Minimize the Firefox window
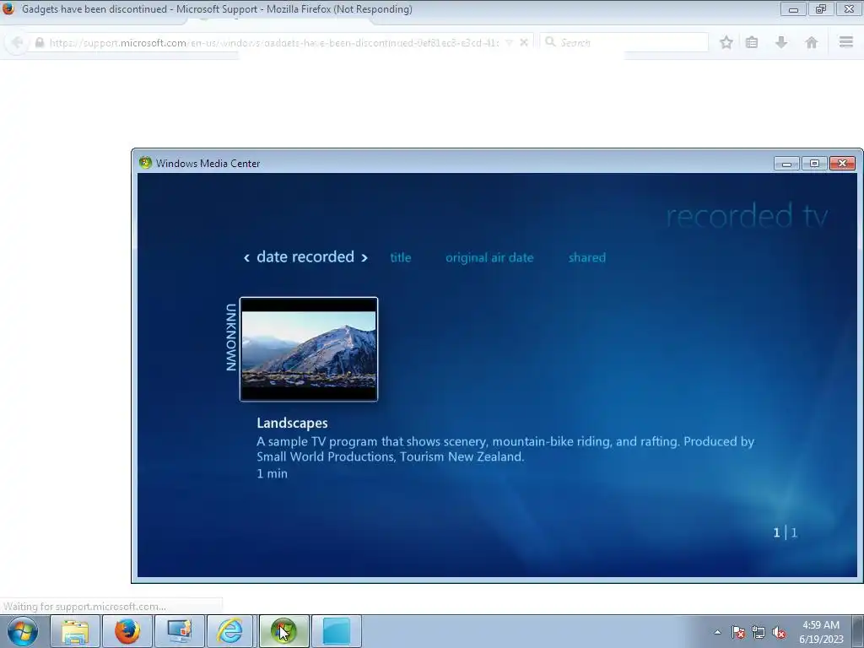This screenshot has width=864, height=648. (x=793, y=9)
